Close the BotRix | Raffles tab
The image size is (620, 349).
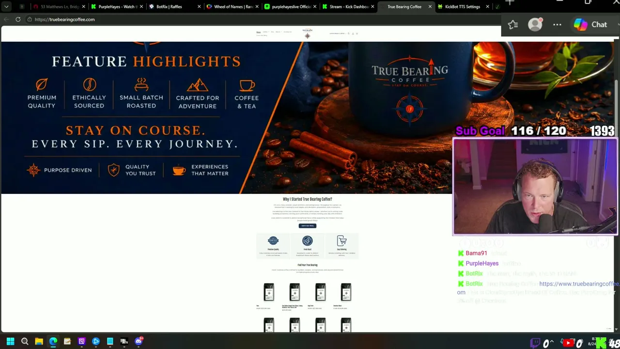[x=199, y=7]
